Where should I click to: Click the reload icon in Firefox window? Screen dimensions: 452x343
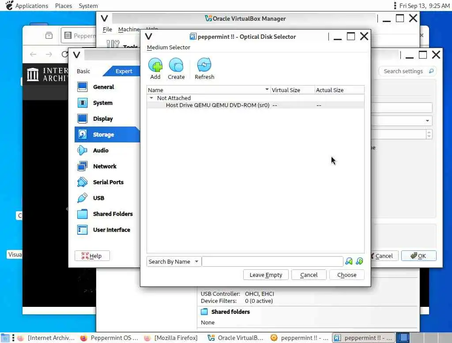click(x=64, y=54)
